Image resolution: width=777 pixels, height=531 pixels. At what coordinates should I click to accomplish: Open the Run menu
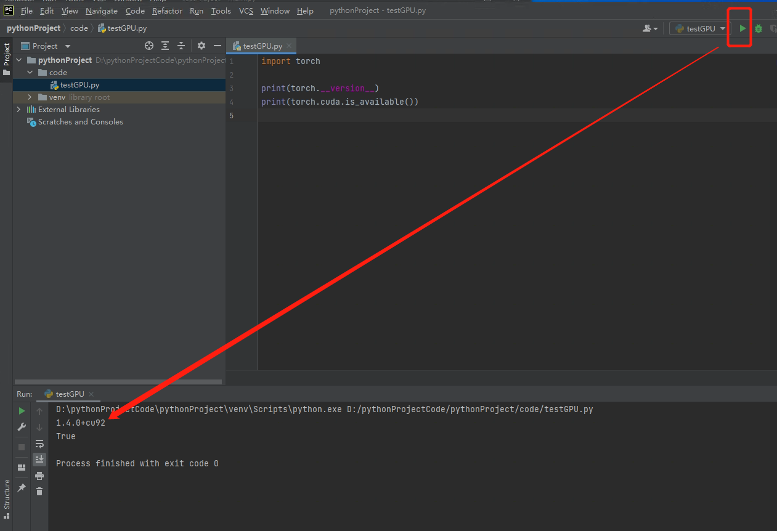click(x=197, y=10)
